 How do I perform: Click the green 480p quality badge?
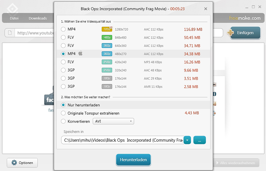(x=107, y=38)
